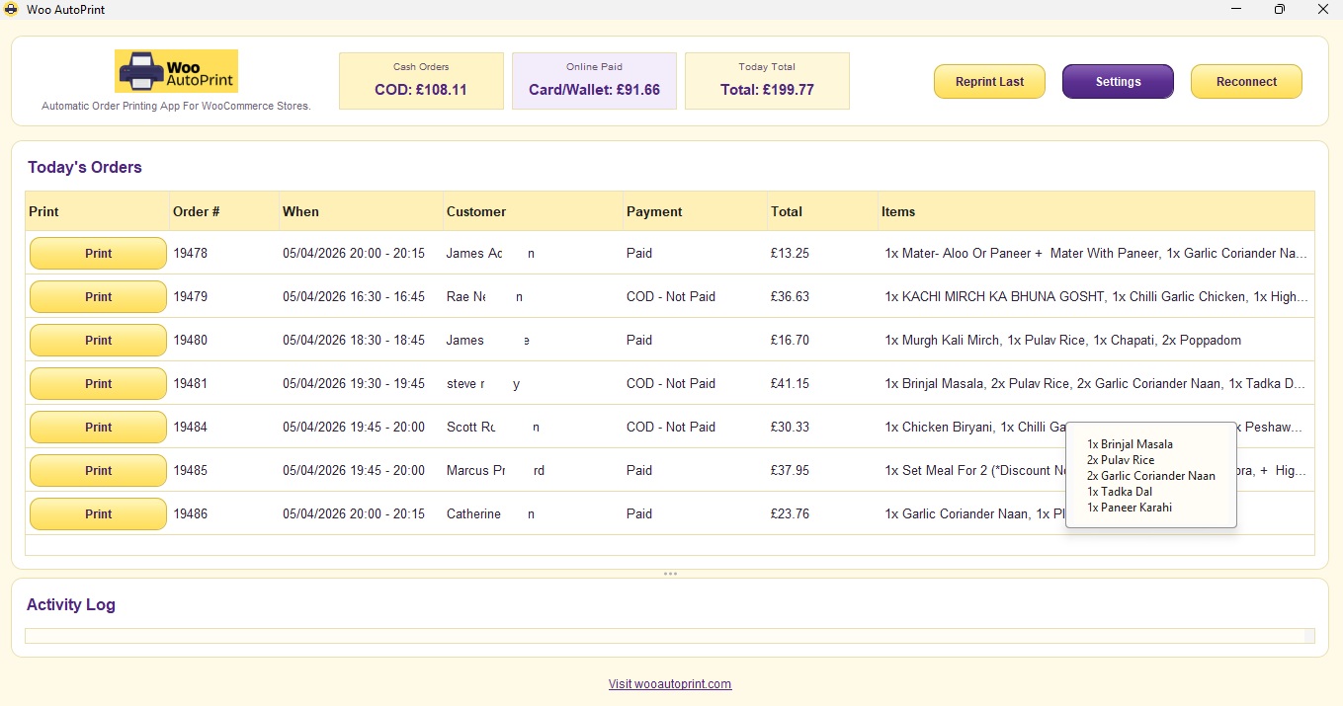The width and height of the screenshot is (1343, 706).
Task: Collapse the orders panel using the splitter dots
Action: pos(671,573)
